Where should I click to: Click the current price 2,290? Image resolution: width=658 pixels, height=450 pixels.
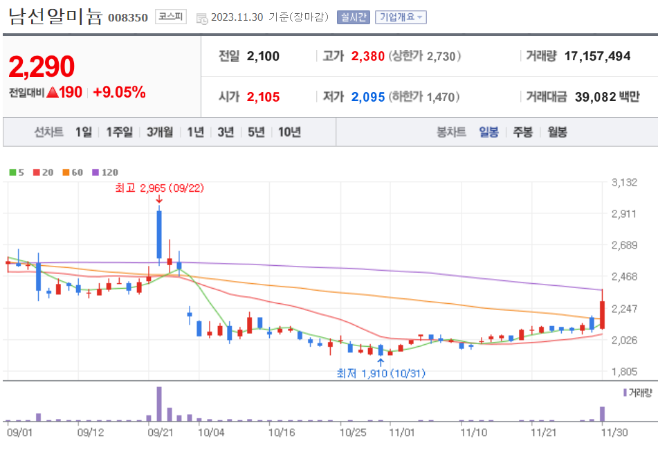[41, 66]
